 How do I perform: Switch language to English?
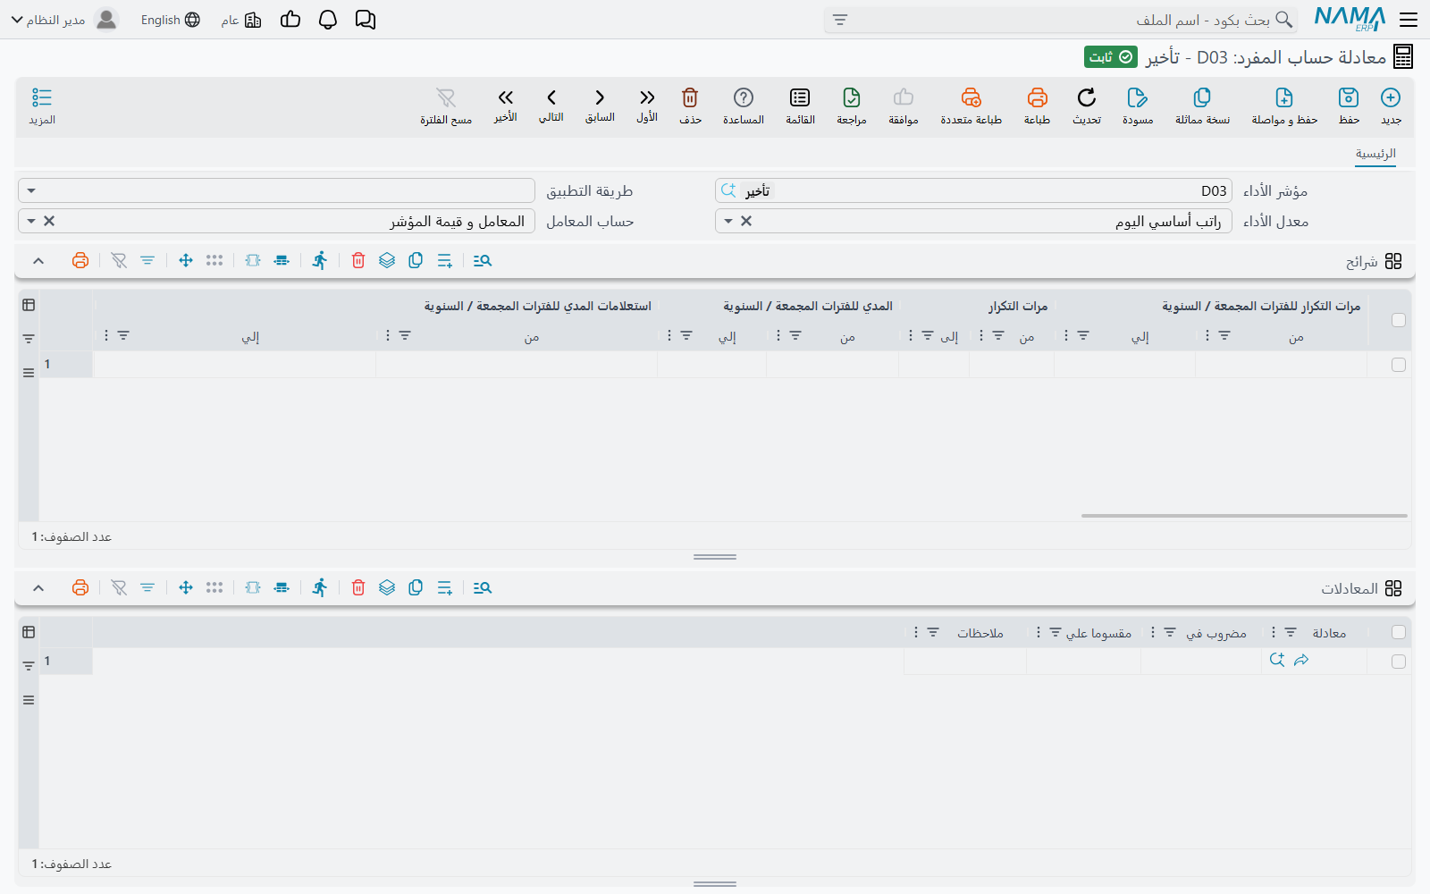pos(171,20)
